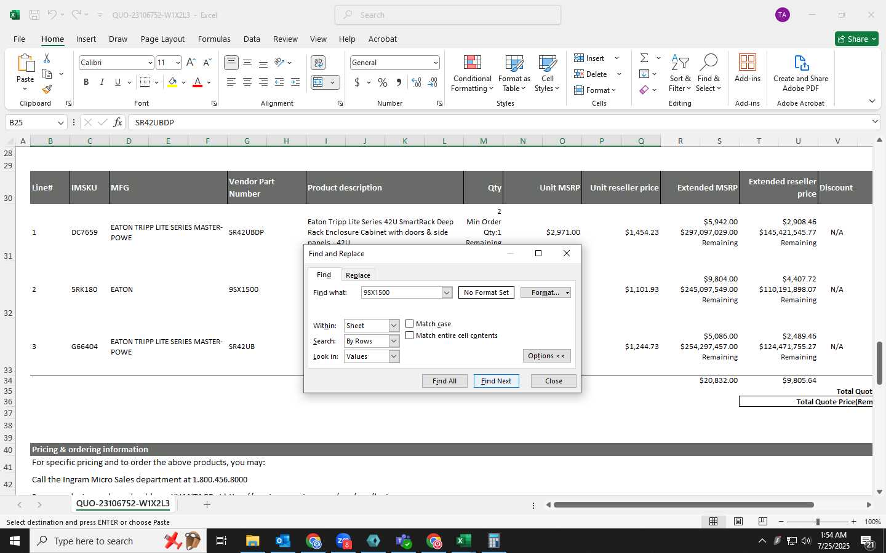Image resolution: width=886 pixels, height=553 pixels.
Task: Open the font size dropdown
Action: point(178,63)
